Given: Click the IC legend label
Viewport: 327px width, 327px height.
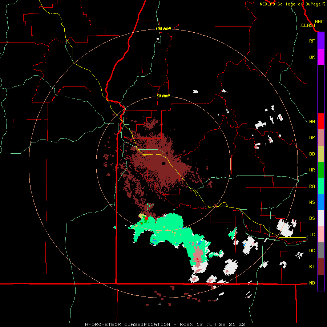Looking at the screenshot, I should (x=312, y=234).
